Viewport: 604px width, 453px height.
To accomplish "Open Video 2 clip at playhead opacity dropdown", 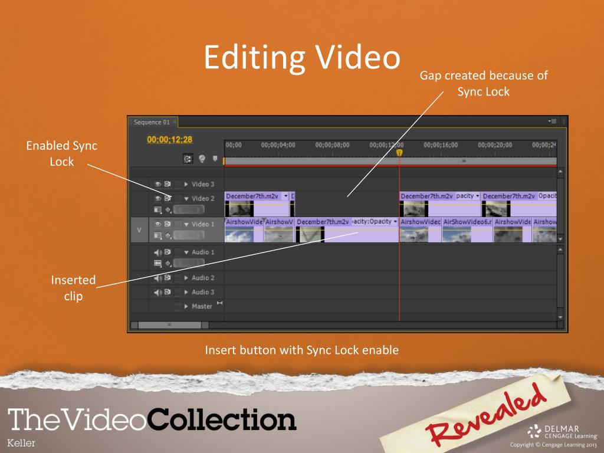I will click(x=478, y=196).
